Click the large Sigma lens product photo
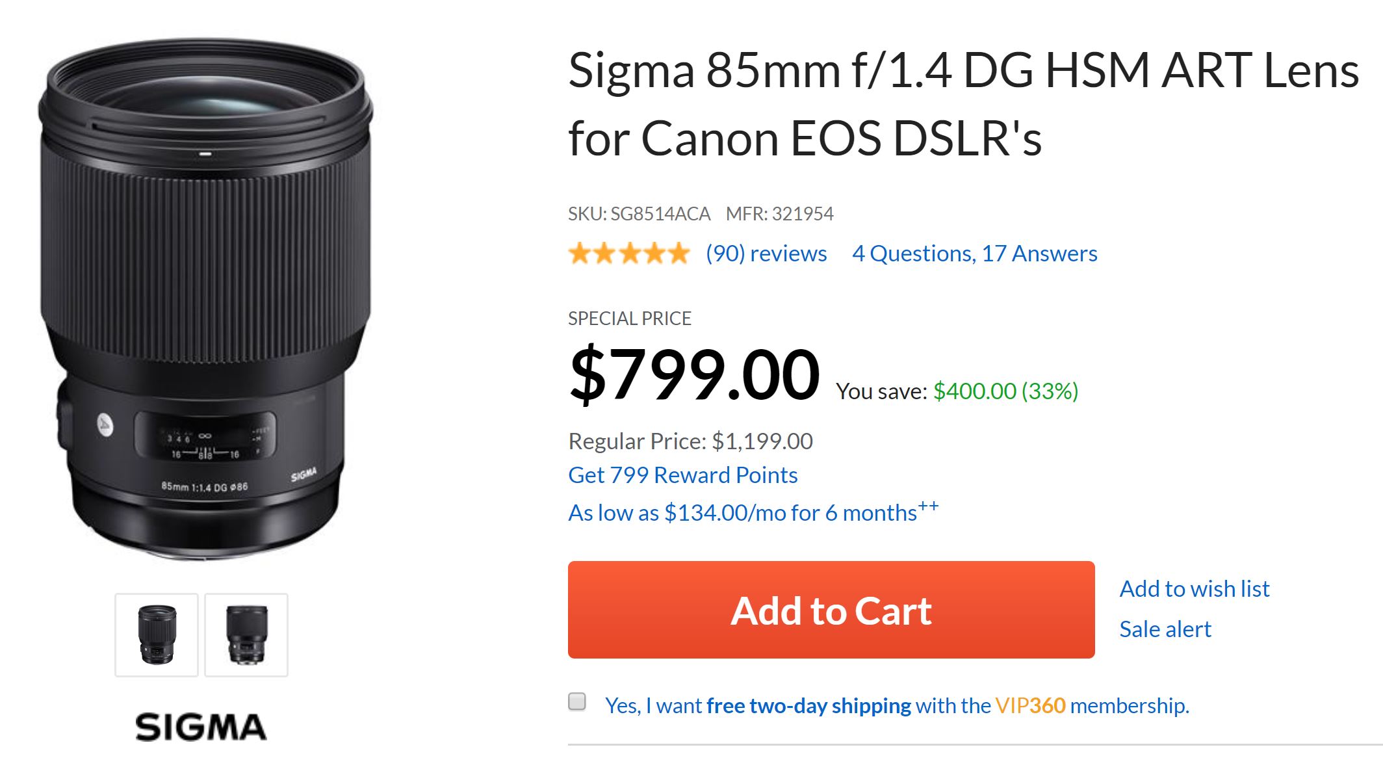This screenshot has width=1383, height=758. pos(205,299)
